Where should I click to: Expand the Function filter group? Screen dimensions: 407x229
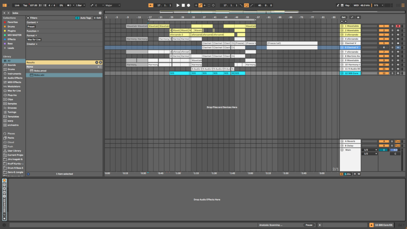pos(33,31)
